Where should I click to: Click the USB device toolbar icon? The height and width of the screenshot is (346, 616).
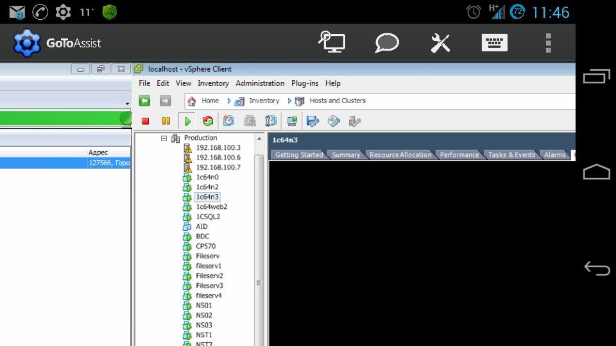tap(354, 121)
